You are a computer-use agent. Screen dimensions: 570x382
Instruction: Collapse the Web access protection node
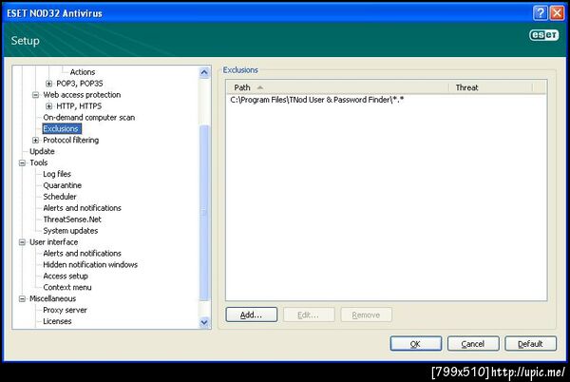click(x=36, y=95)
